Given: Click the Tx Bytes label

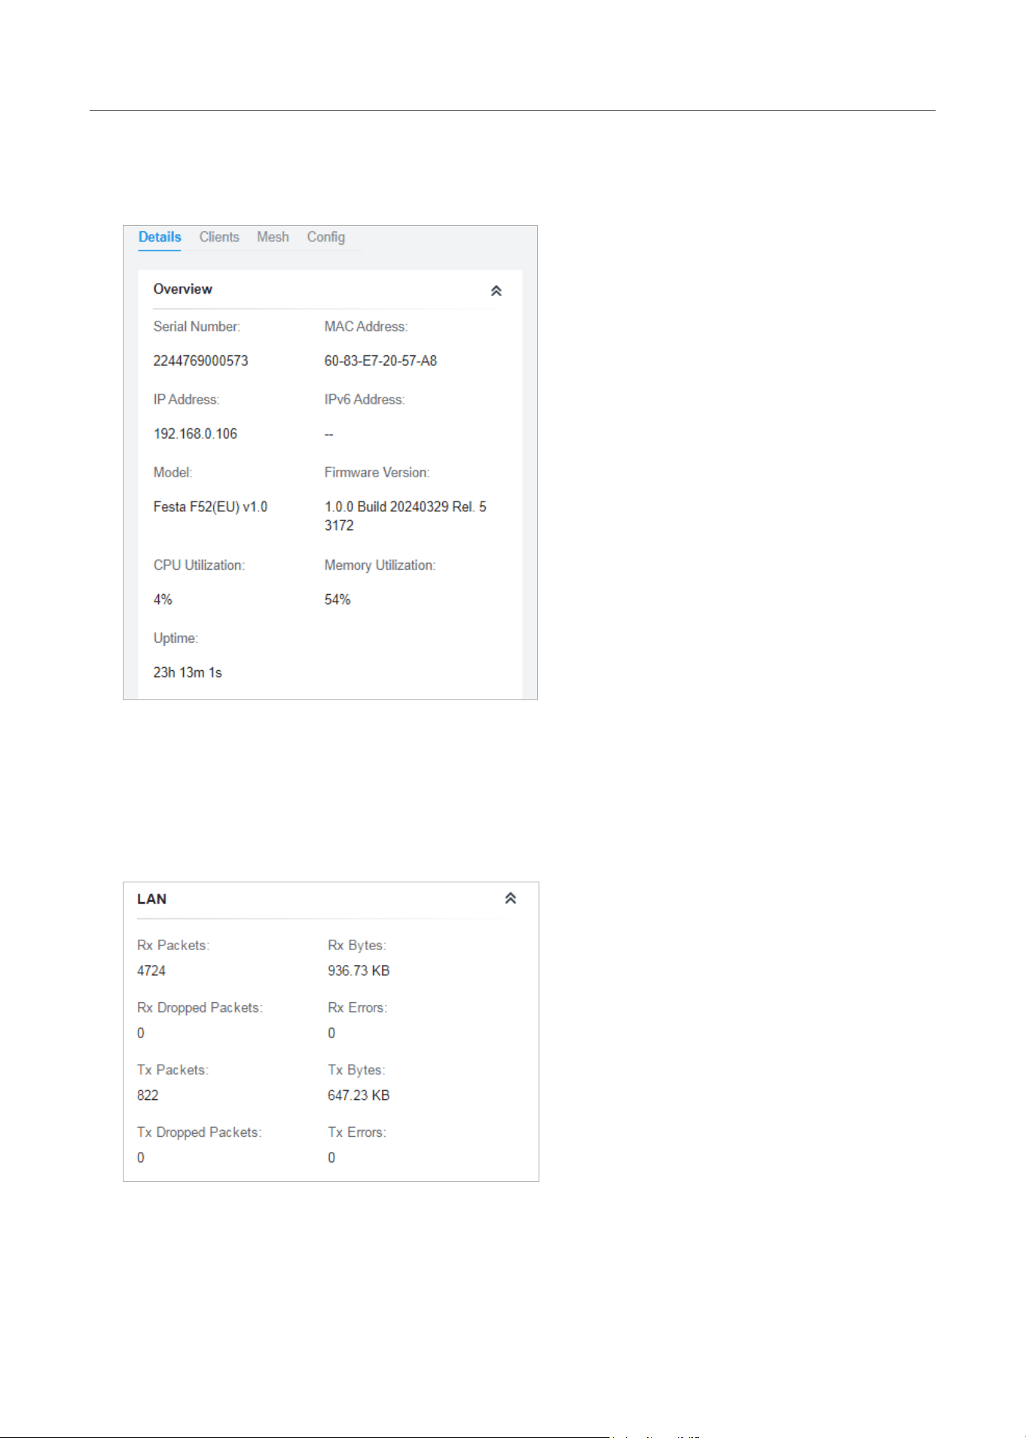Looking at the screenshot, I should (x=356, y=1070).
